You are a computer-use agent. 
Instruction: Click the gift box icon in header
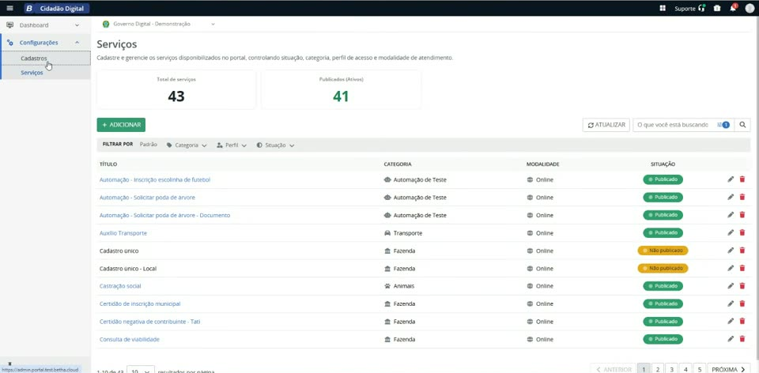tap(717, 8)
